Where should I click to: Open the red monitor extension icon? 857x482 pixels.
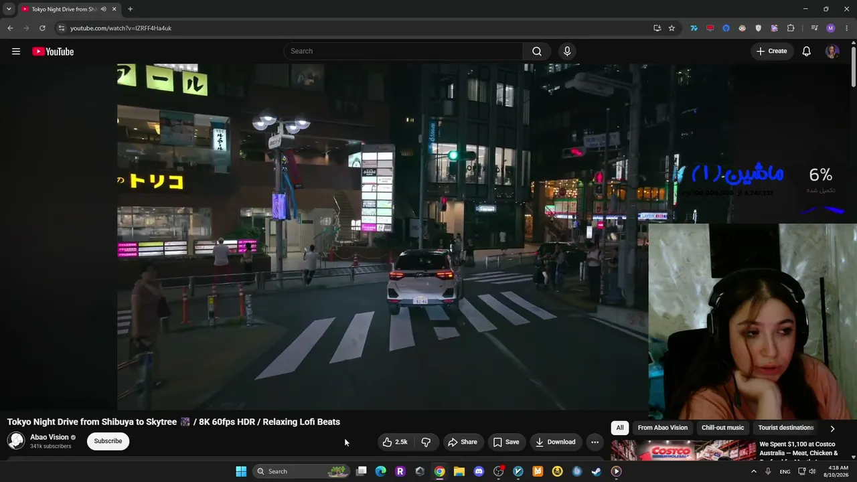[710, 28]
